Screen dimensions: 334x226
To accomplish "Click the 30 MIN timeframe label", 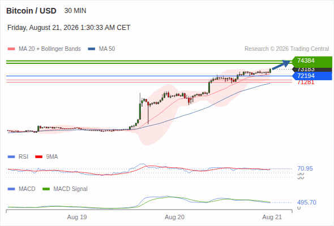I will (75, 11).
